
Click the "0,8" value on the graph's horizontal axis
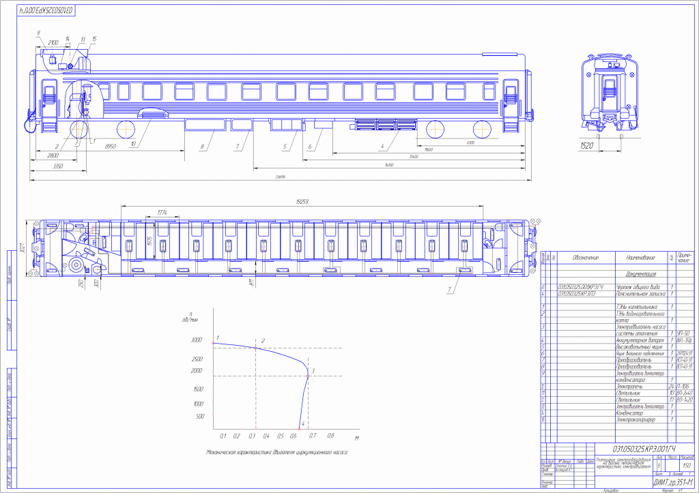coord(331,436)
